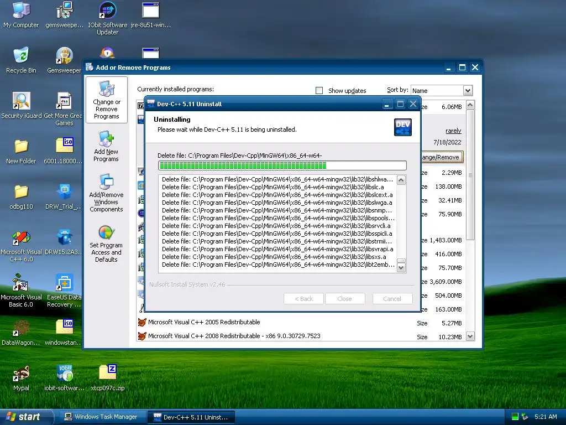The image size is (566, 425).
Task: Click the Cancel button in uninstaller
Action: [392, 299]
